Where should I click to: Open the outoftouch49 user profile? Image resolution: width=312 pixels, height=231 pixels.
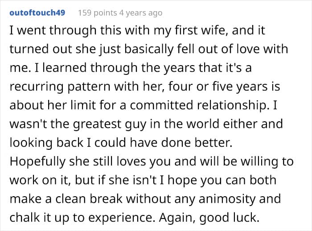coord(37,12)
